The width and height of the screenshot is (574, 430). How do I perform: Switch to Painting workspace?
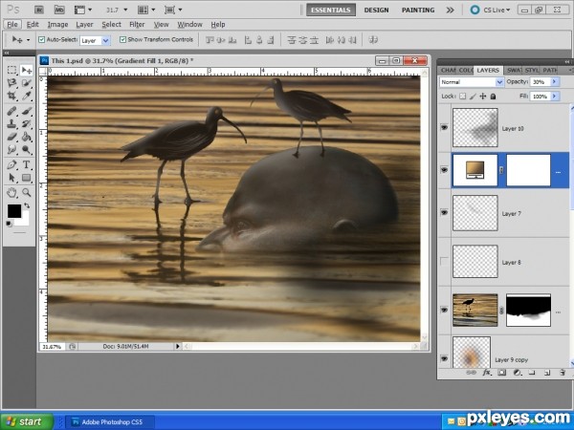418,11
